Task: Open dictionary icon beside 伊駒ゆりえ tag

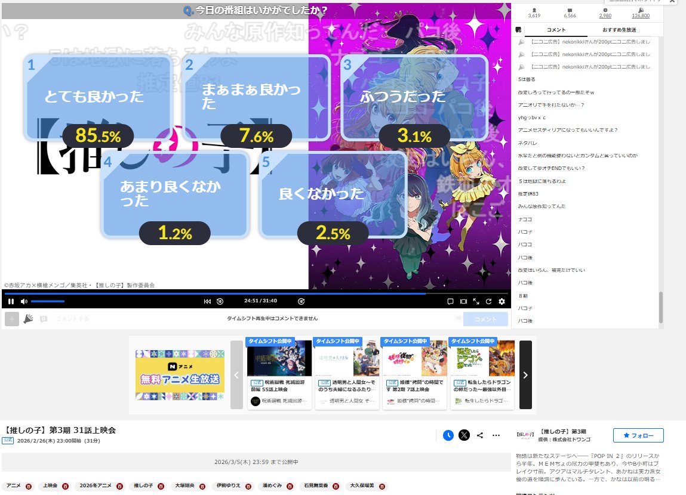Action: click(x=248, y=486)
